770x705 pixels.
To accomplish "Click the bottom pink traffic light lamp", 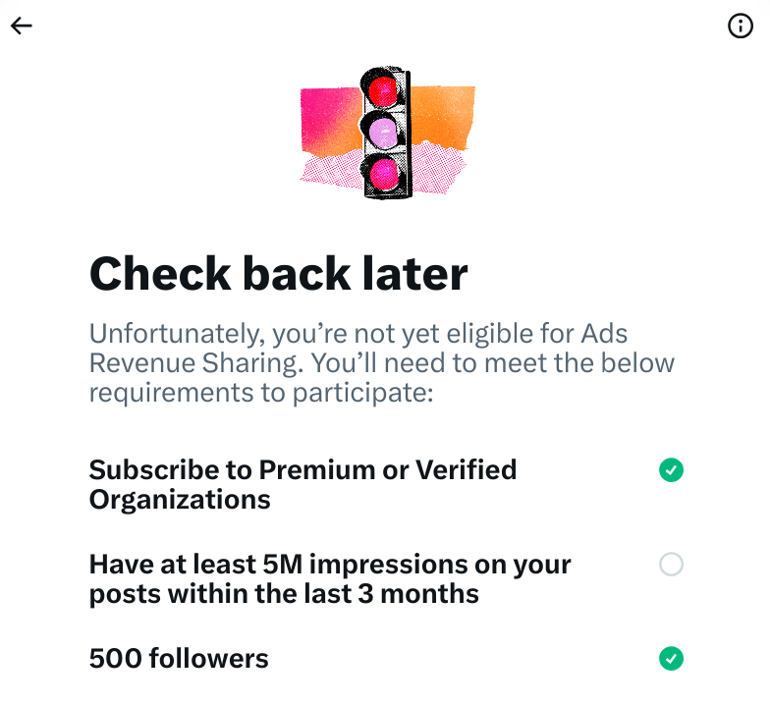I will tap(383, 175).
